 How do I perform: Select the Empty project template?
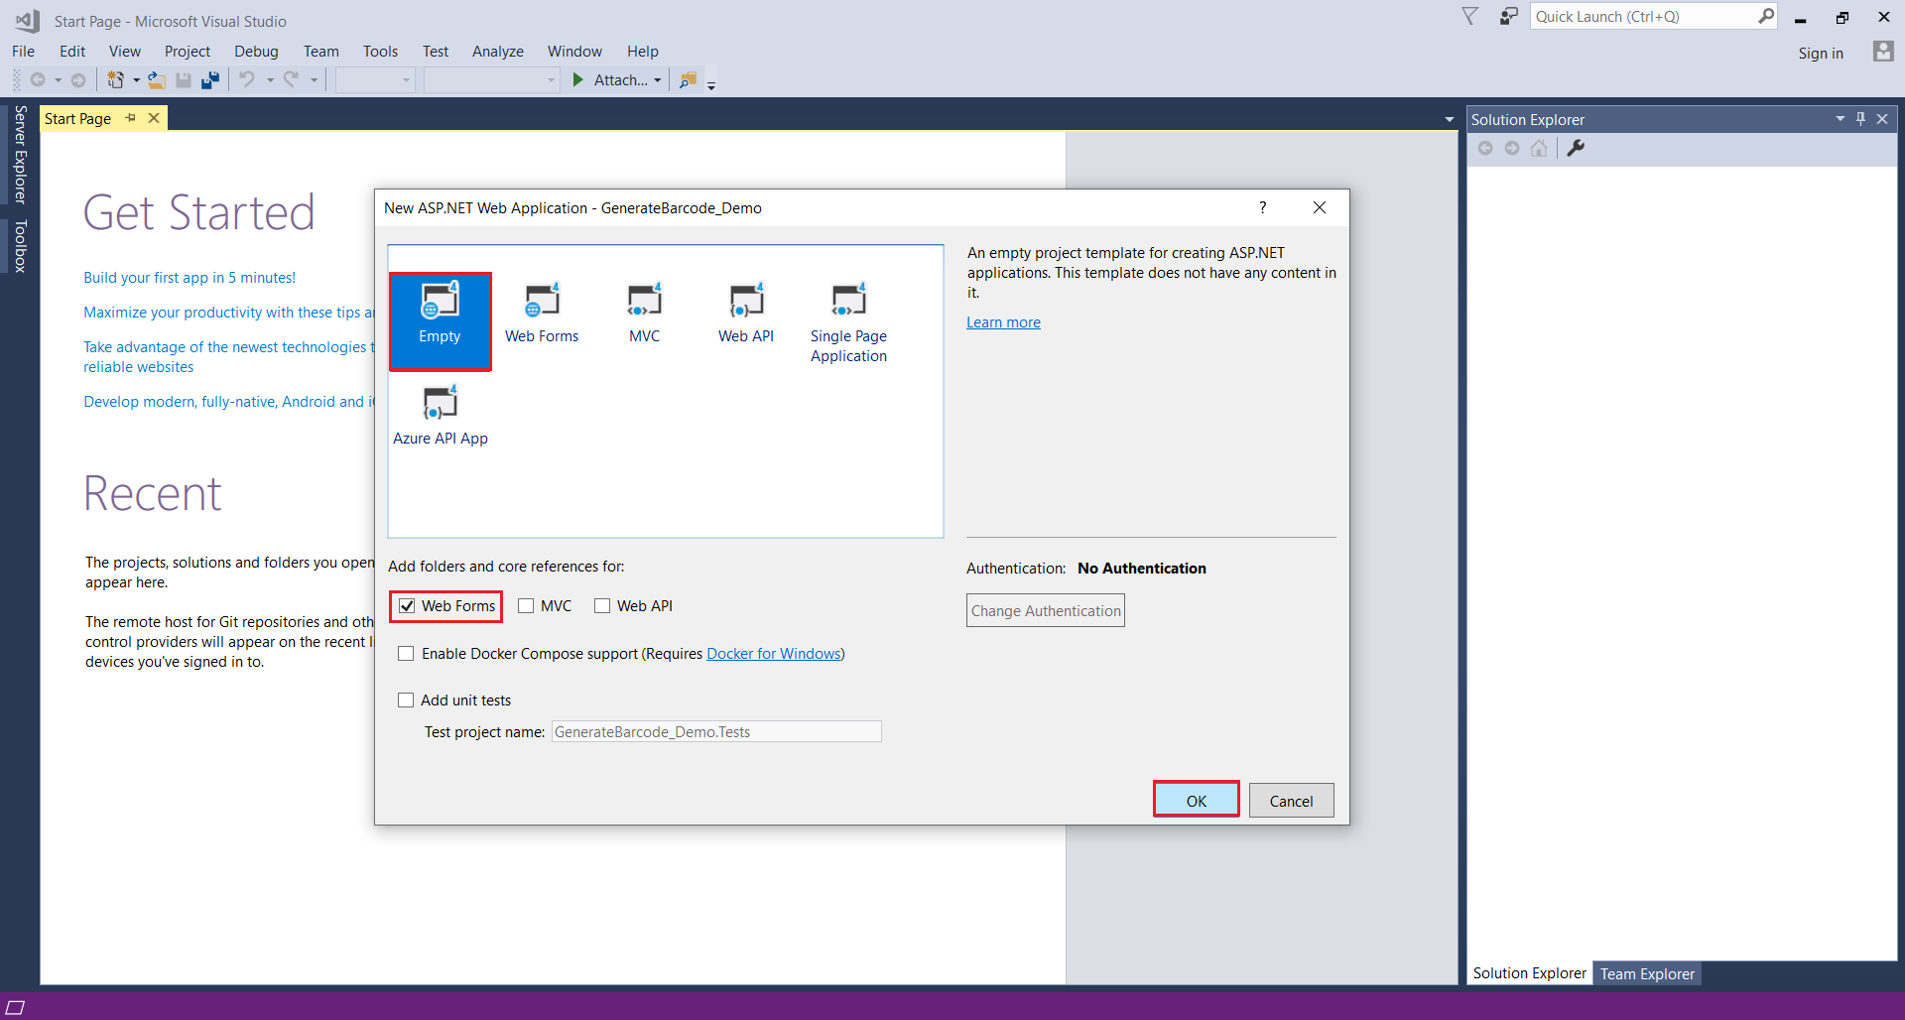441,321
